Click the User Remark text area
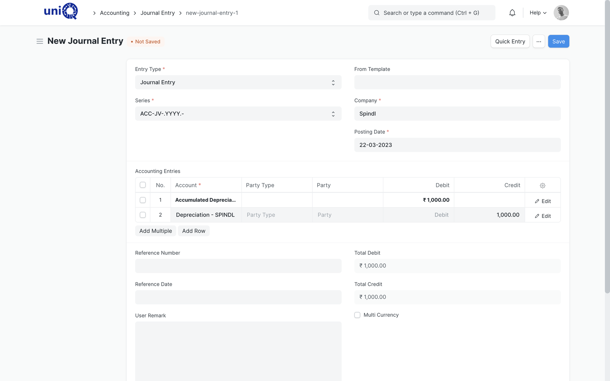Screen dimensions: 610x381 pos(238,351)
